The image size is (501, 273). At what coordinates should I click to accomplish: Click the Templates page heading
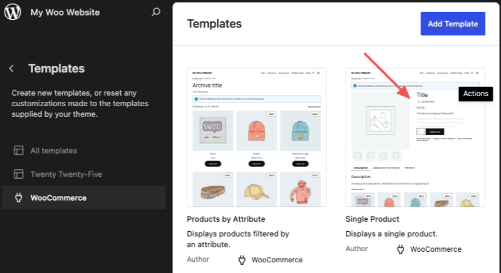point(214,24)
